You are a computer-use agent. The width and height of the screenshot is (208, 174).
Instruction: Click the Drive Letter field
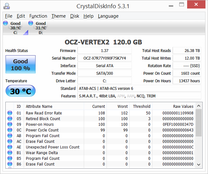click(x=105, y=81)
